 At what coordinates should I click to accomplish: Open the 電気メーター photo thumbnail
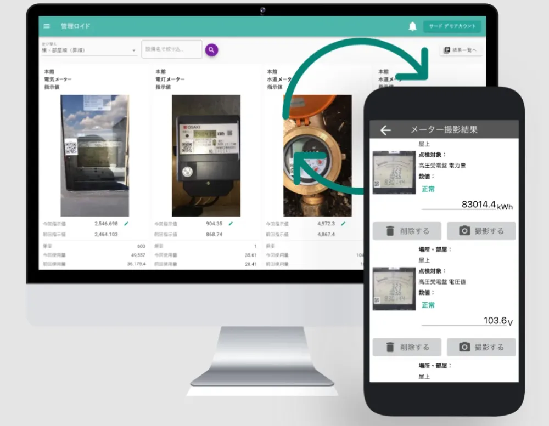[94, 156]
